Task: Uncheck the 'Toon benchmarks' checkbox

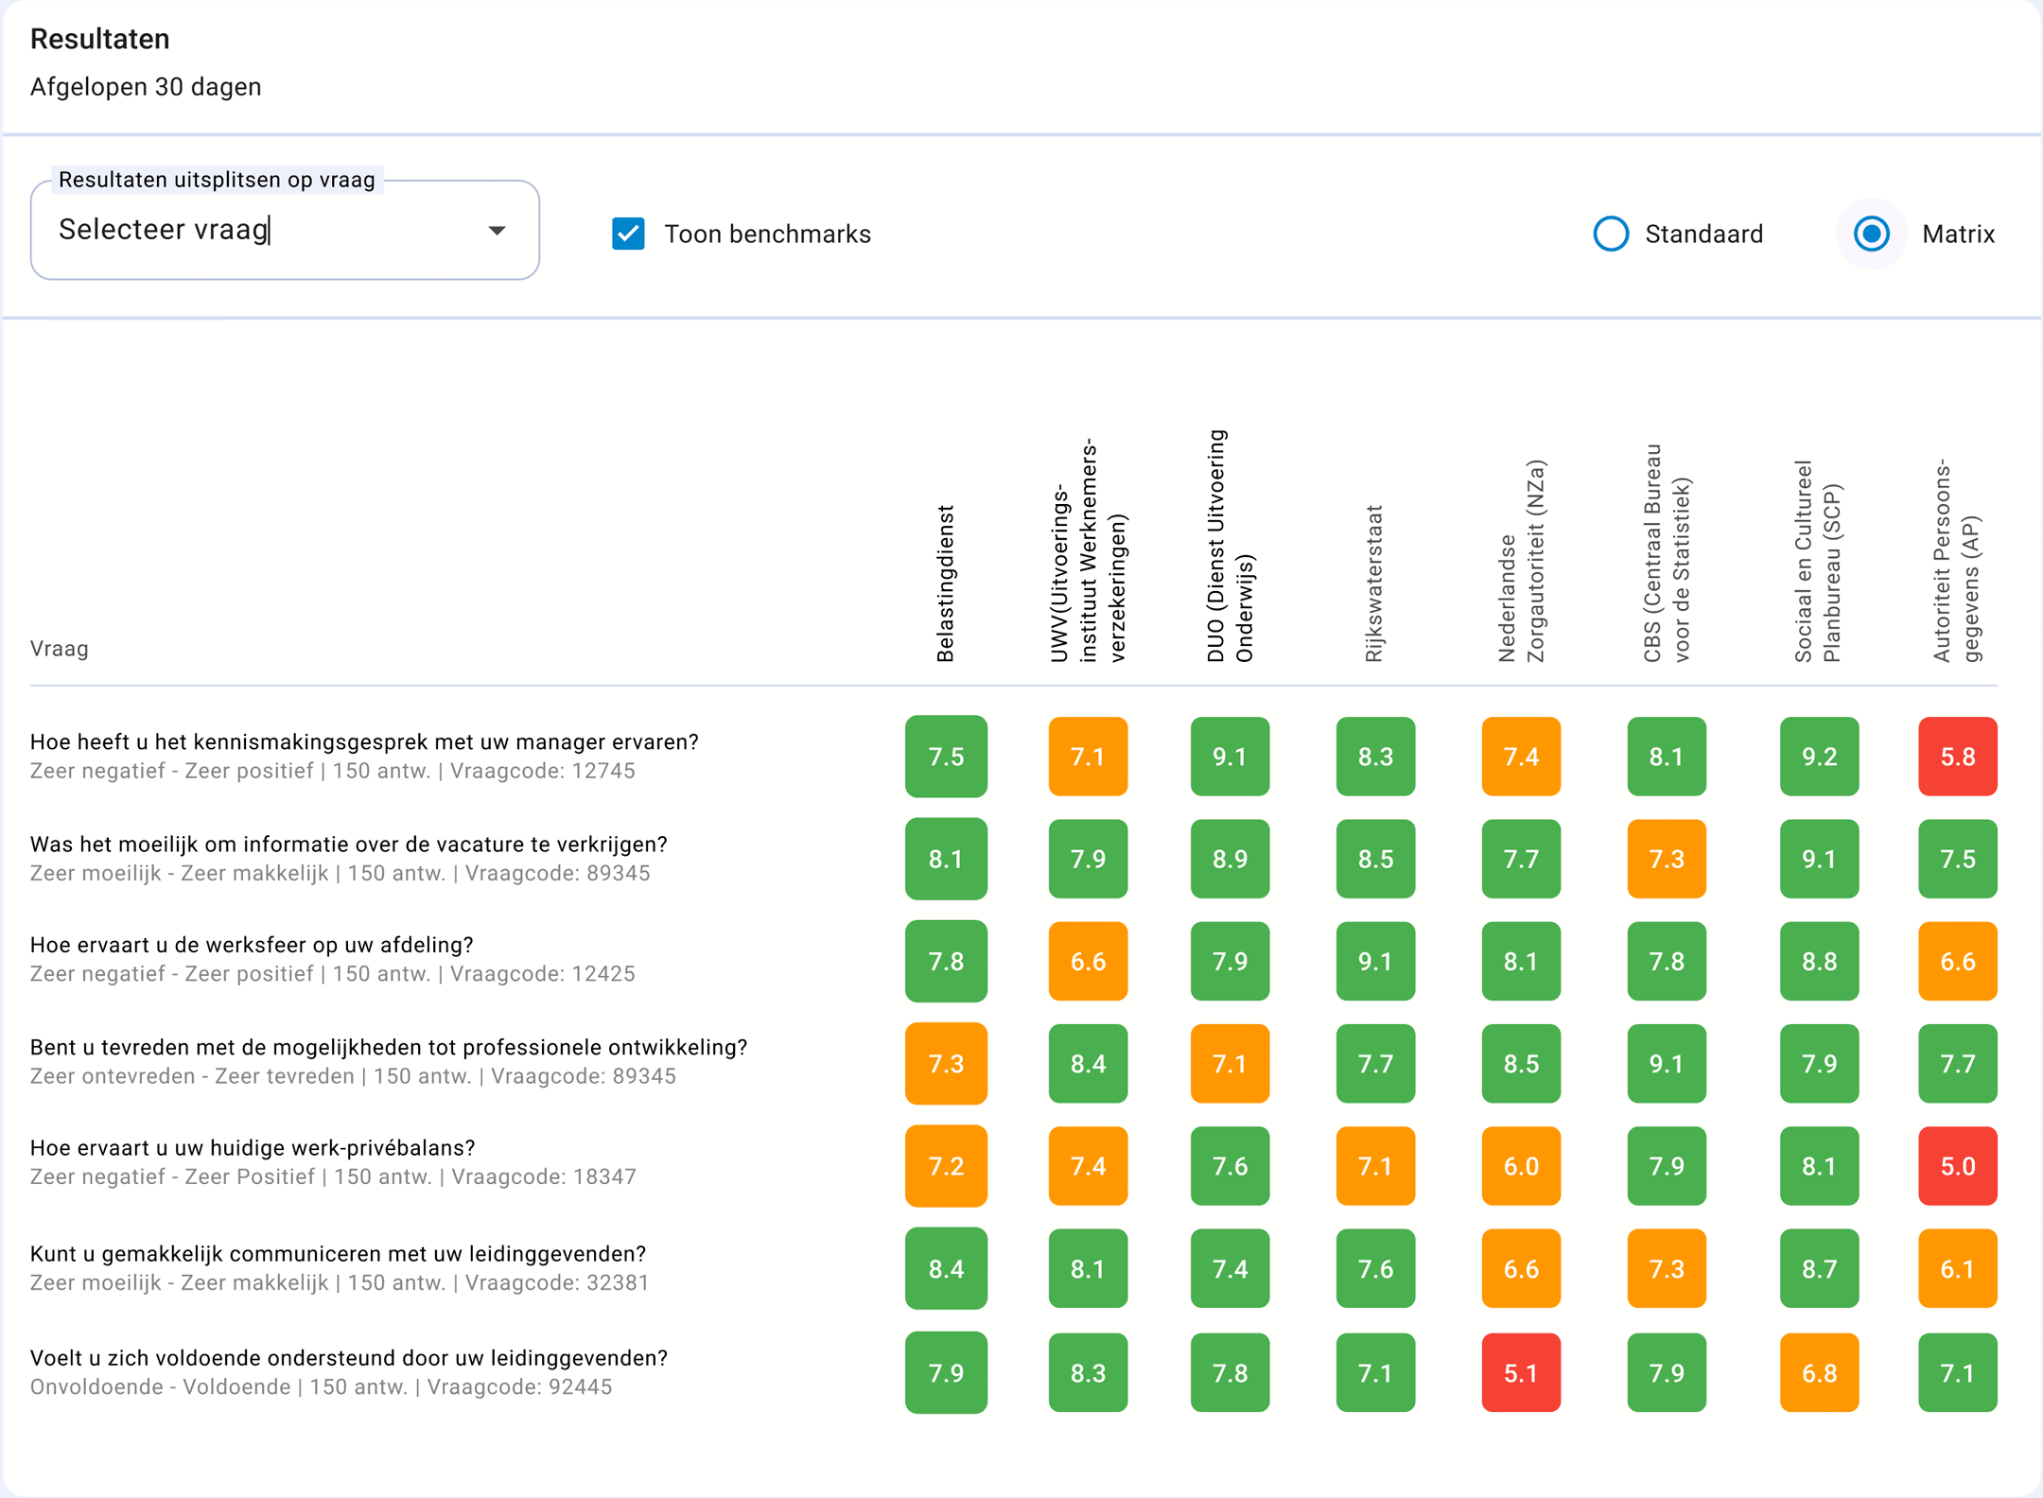Action: 629,234
